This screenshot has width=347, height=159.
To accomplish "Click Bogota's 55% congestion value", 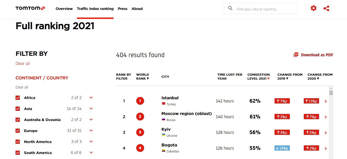I will coord(255,148).
